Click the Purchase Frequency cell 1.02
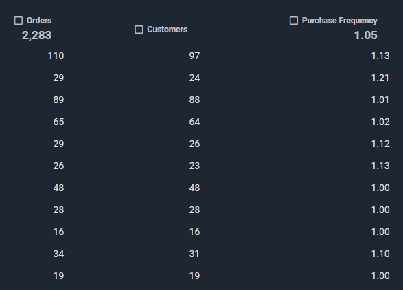This screenshot has width=403, height=290. (x=380, y=122)
